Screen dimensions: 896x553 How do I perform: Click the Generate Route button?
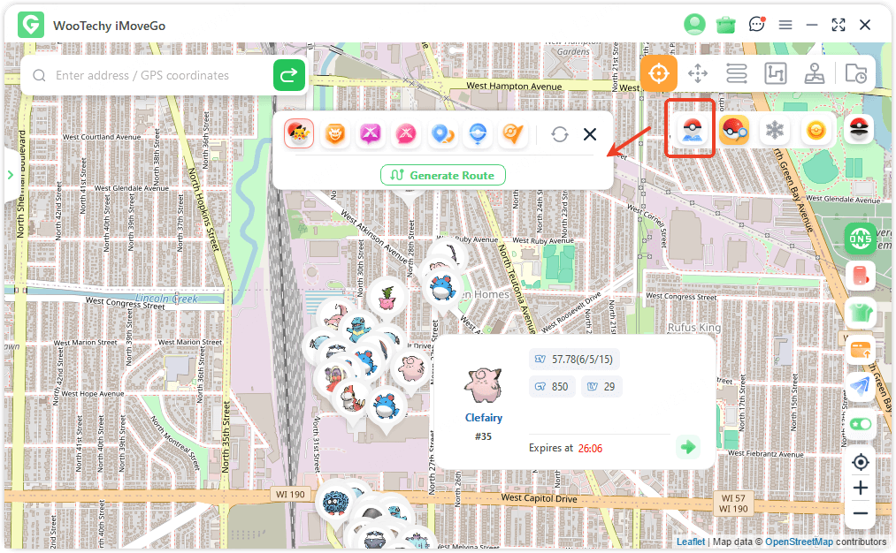coord(443,175)
